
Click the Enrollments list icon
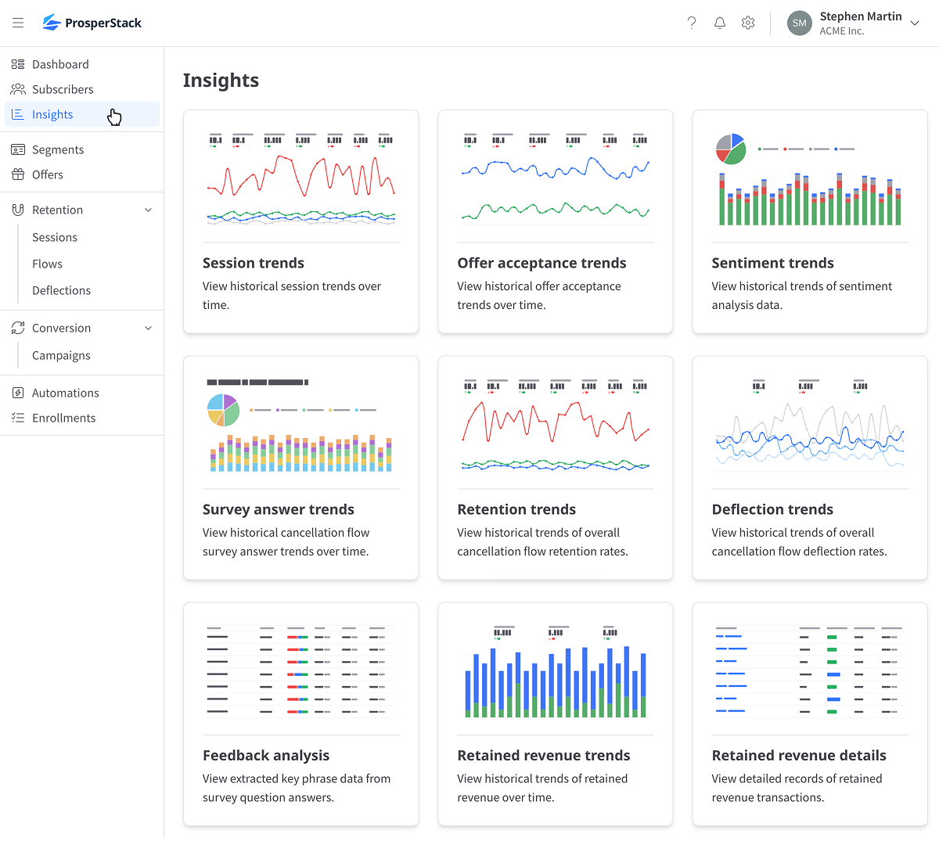[17, 417]
